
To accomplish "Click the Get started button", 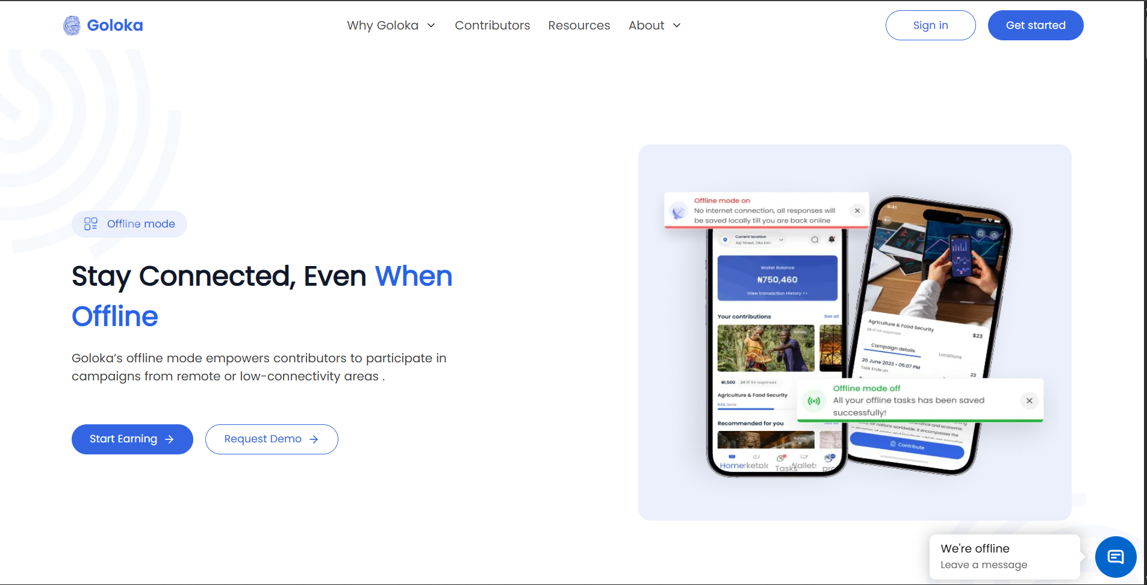I will (1036, 25).
